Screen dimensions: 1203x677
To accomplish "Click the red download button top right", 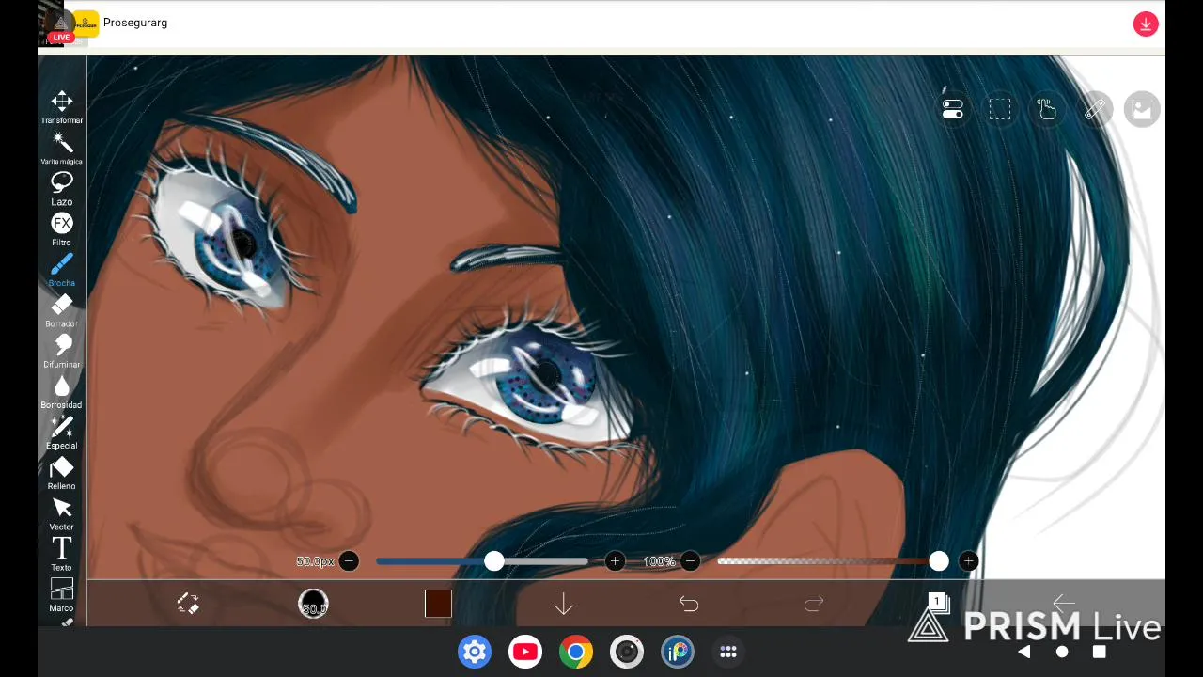I will pos(1145,24).
